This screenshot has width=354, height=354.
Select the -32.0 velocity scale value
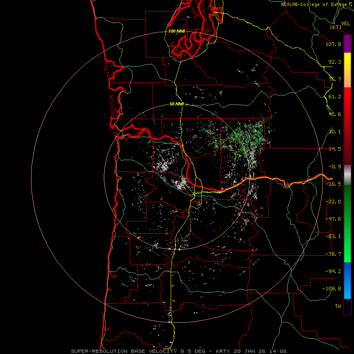click(333, 202)
